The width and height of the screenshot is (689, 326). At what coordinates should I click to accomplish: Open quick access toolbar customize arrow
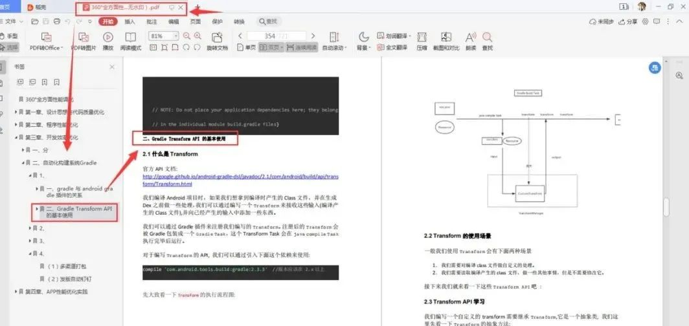coord(89,21)
